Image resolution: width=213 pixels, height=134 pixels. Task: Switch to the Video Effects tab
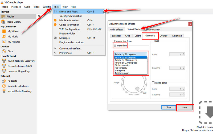(134, 29)
